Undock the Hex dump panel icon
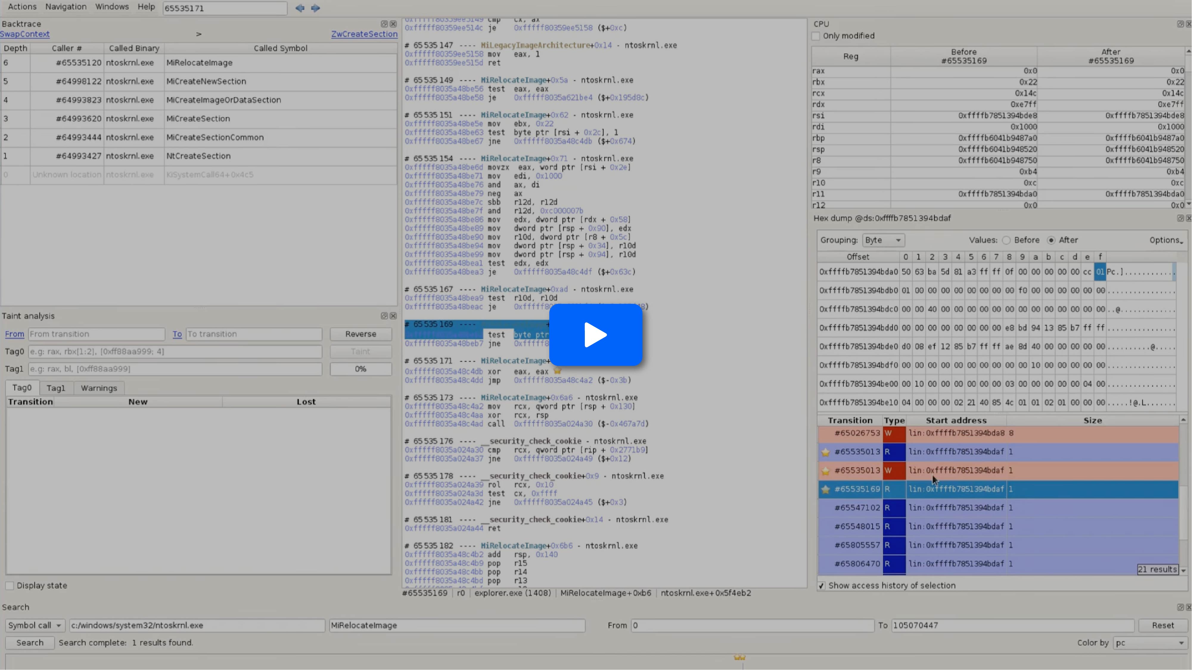 [x=1180, y=218]
